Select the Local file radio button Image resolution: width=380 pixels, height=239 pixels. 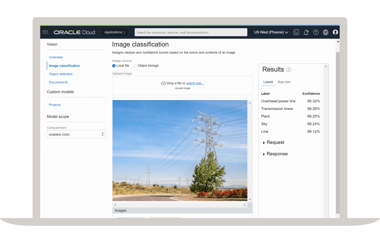(114, 66)
